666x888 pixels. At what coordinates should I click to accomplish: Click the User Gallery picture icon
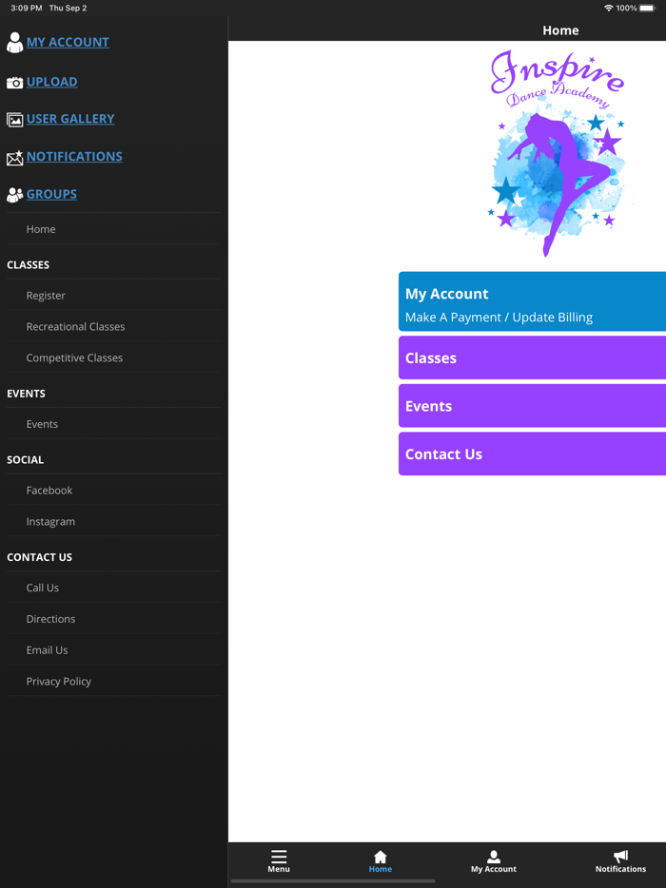point(14,120)
